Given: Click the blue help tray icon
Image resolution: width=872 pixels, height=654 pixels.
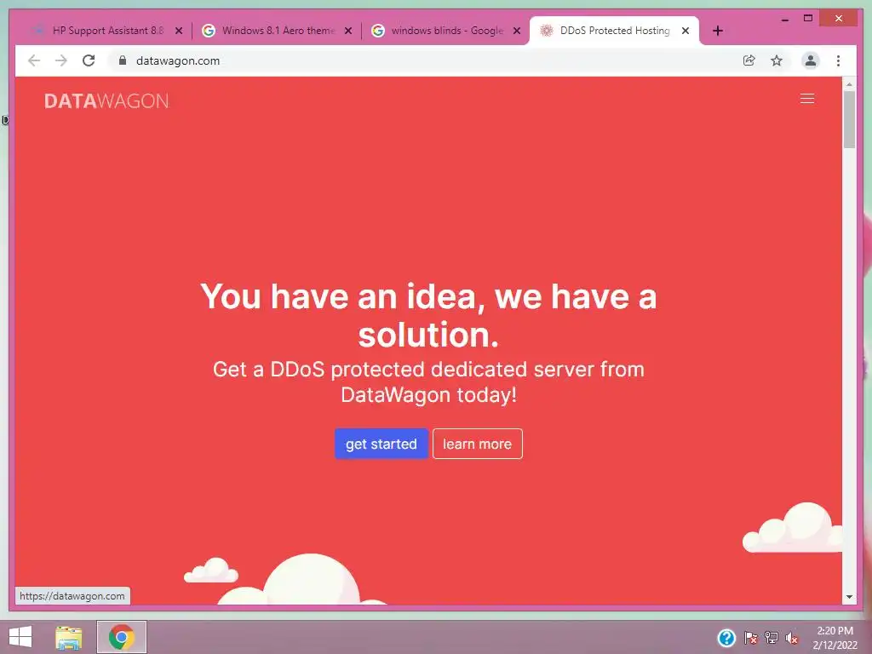Looking at the screenshot, I should pyautogui.click(x=726, y=638).
